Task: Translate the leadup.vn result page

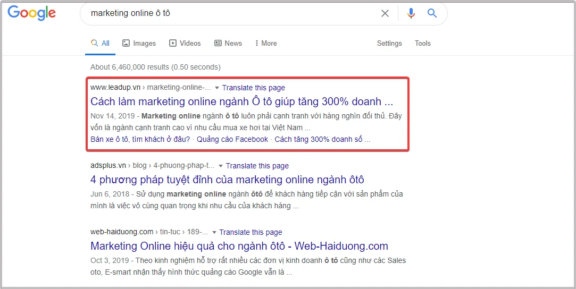Action: click(x=254, y=88)
